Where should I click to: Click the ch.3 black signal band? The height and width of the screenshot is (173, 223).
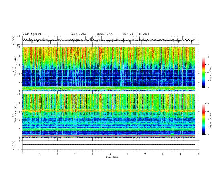click(108, 145)
